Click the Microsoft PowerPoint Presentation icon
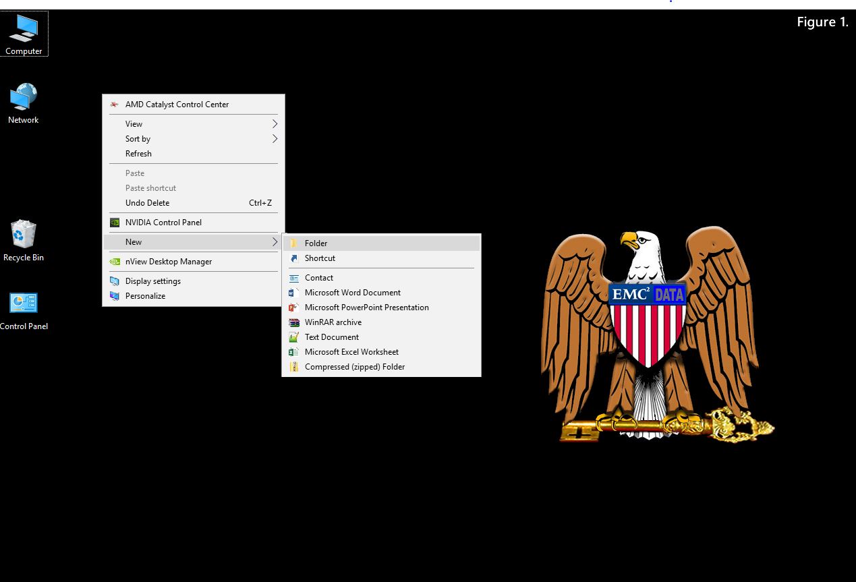The width and height of the screenshot is (856, 582). pyautogui.click(x=293, y=308)
